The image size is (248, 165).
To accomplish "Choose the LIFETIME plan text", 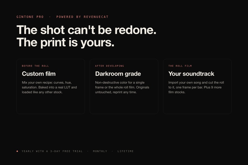I will [x=126, y=151].
